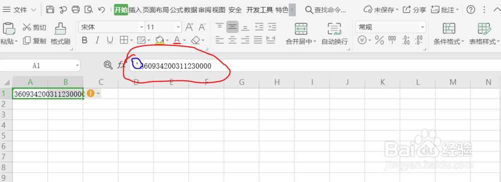Decrease font size with A- icon

point(202,27)
